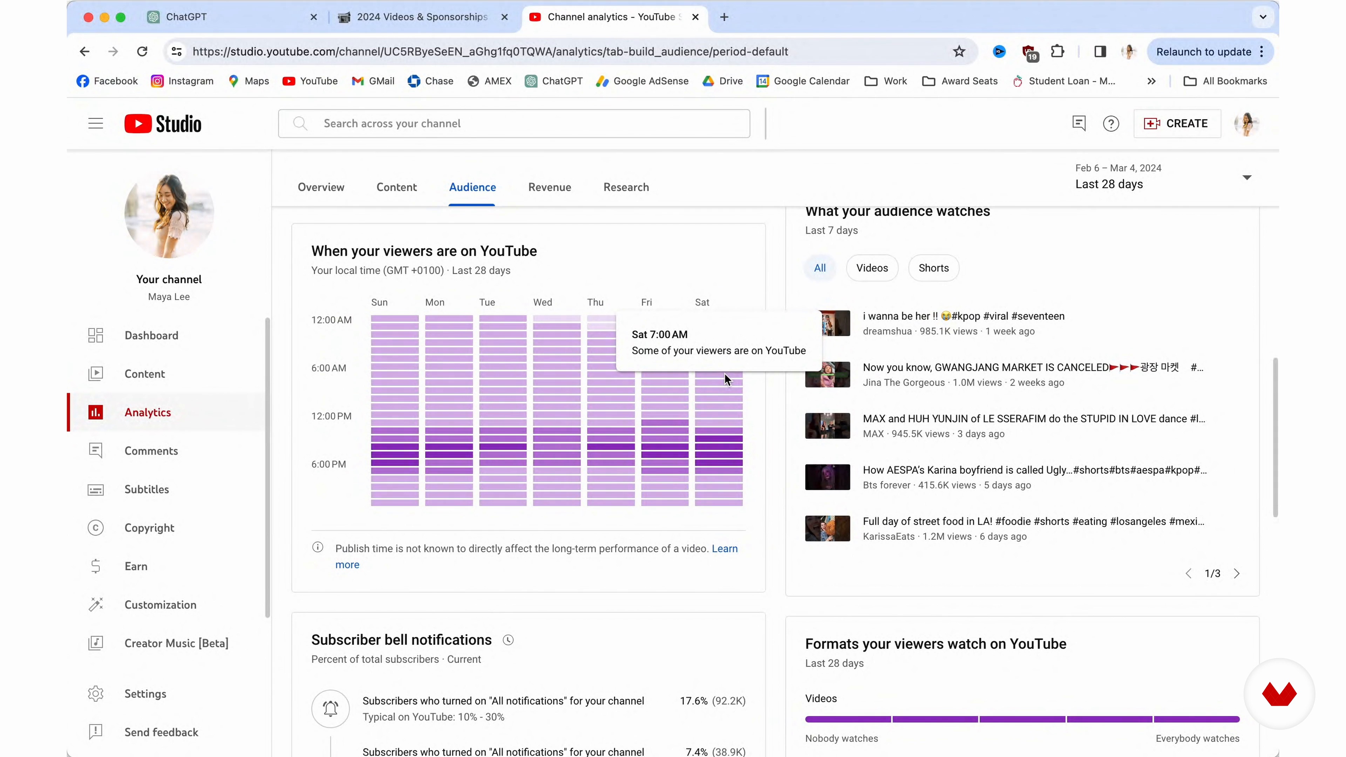Click the Videos format watch bar
This screenshot has width=1346, height=757.
[1022, 720]
